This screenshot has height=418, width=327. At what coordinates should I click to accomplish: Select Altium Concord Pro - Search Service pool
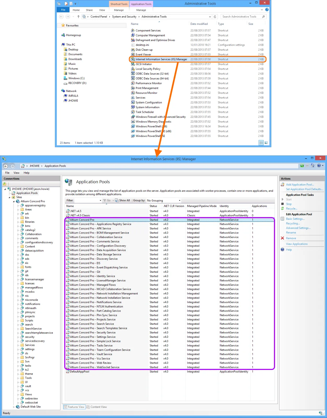pyautogui.click(x=170, y=324)
